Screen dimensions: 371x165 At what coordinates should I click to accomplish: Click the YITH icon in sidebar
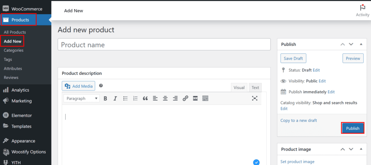(6, 162)
